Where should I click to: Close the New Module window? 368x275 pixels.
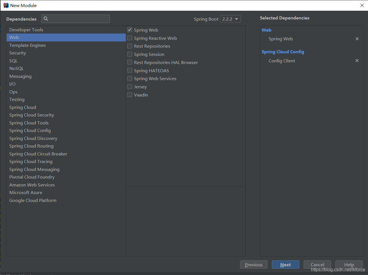tap(362, 5)
